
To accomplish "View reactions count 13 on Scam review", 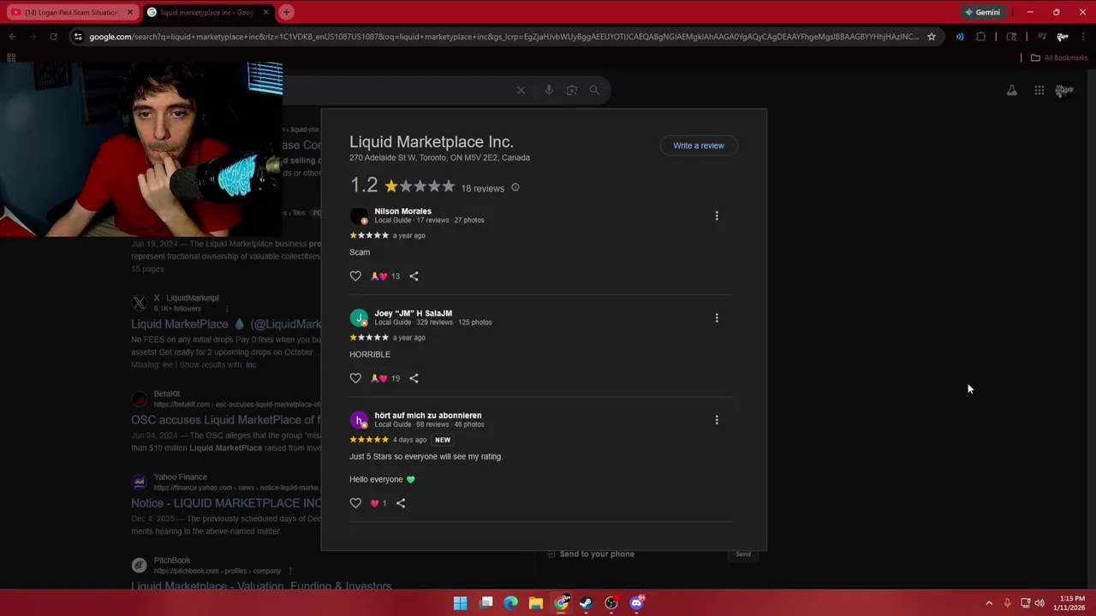I will click(x=385, y=276).
